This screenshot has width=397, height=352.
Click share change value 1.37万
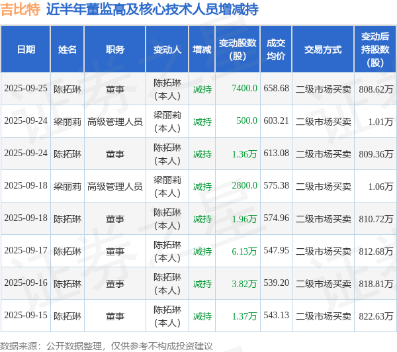click(245, 316)
